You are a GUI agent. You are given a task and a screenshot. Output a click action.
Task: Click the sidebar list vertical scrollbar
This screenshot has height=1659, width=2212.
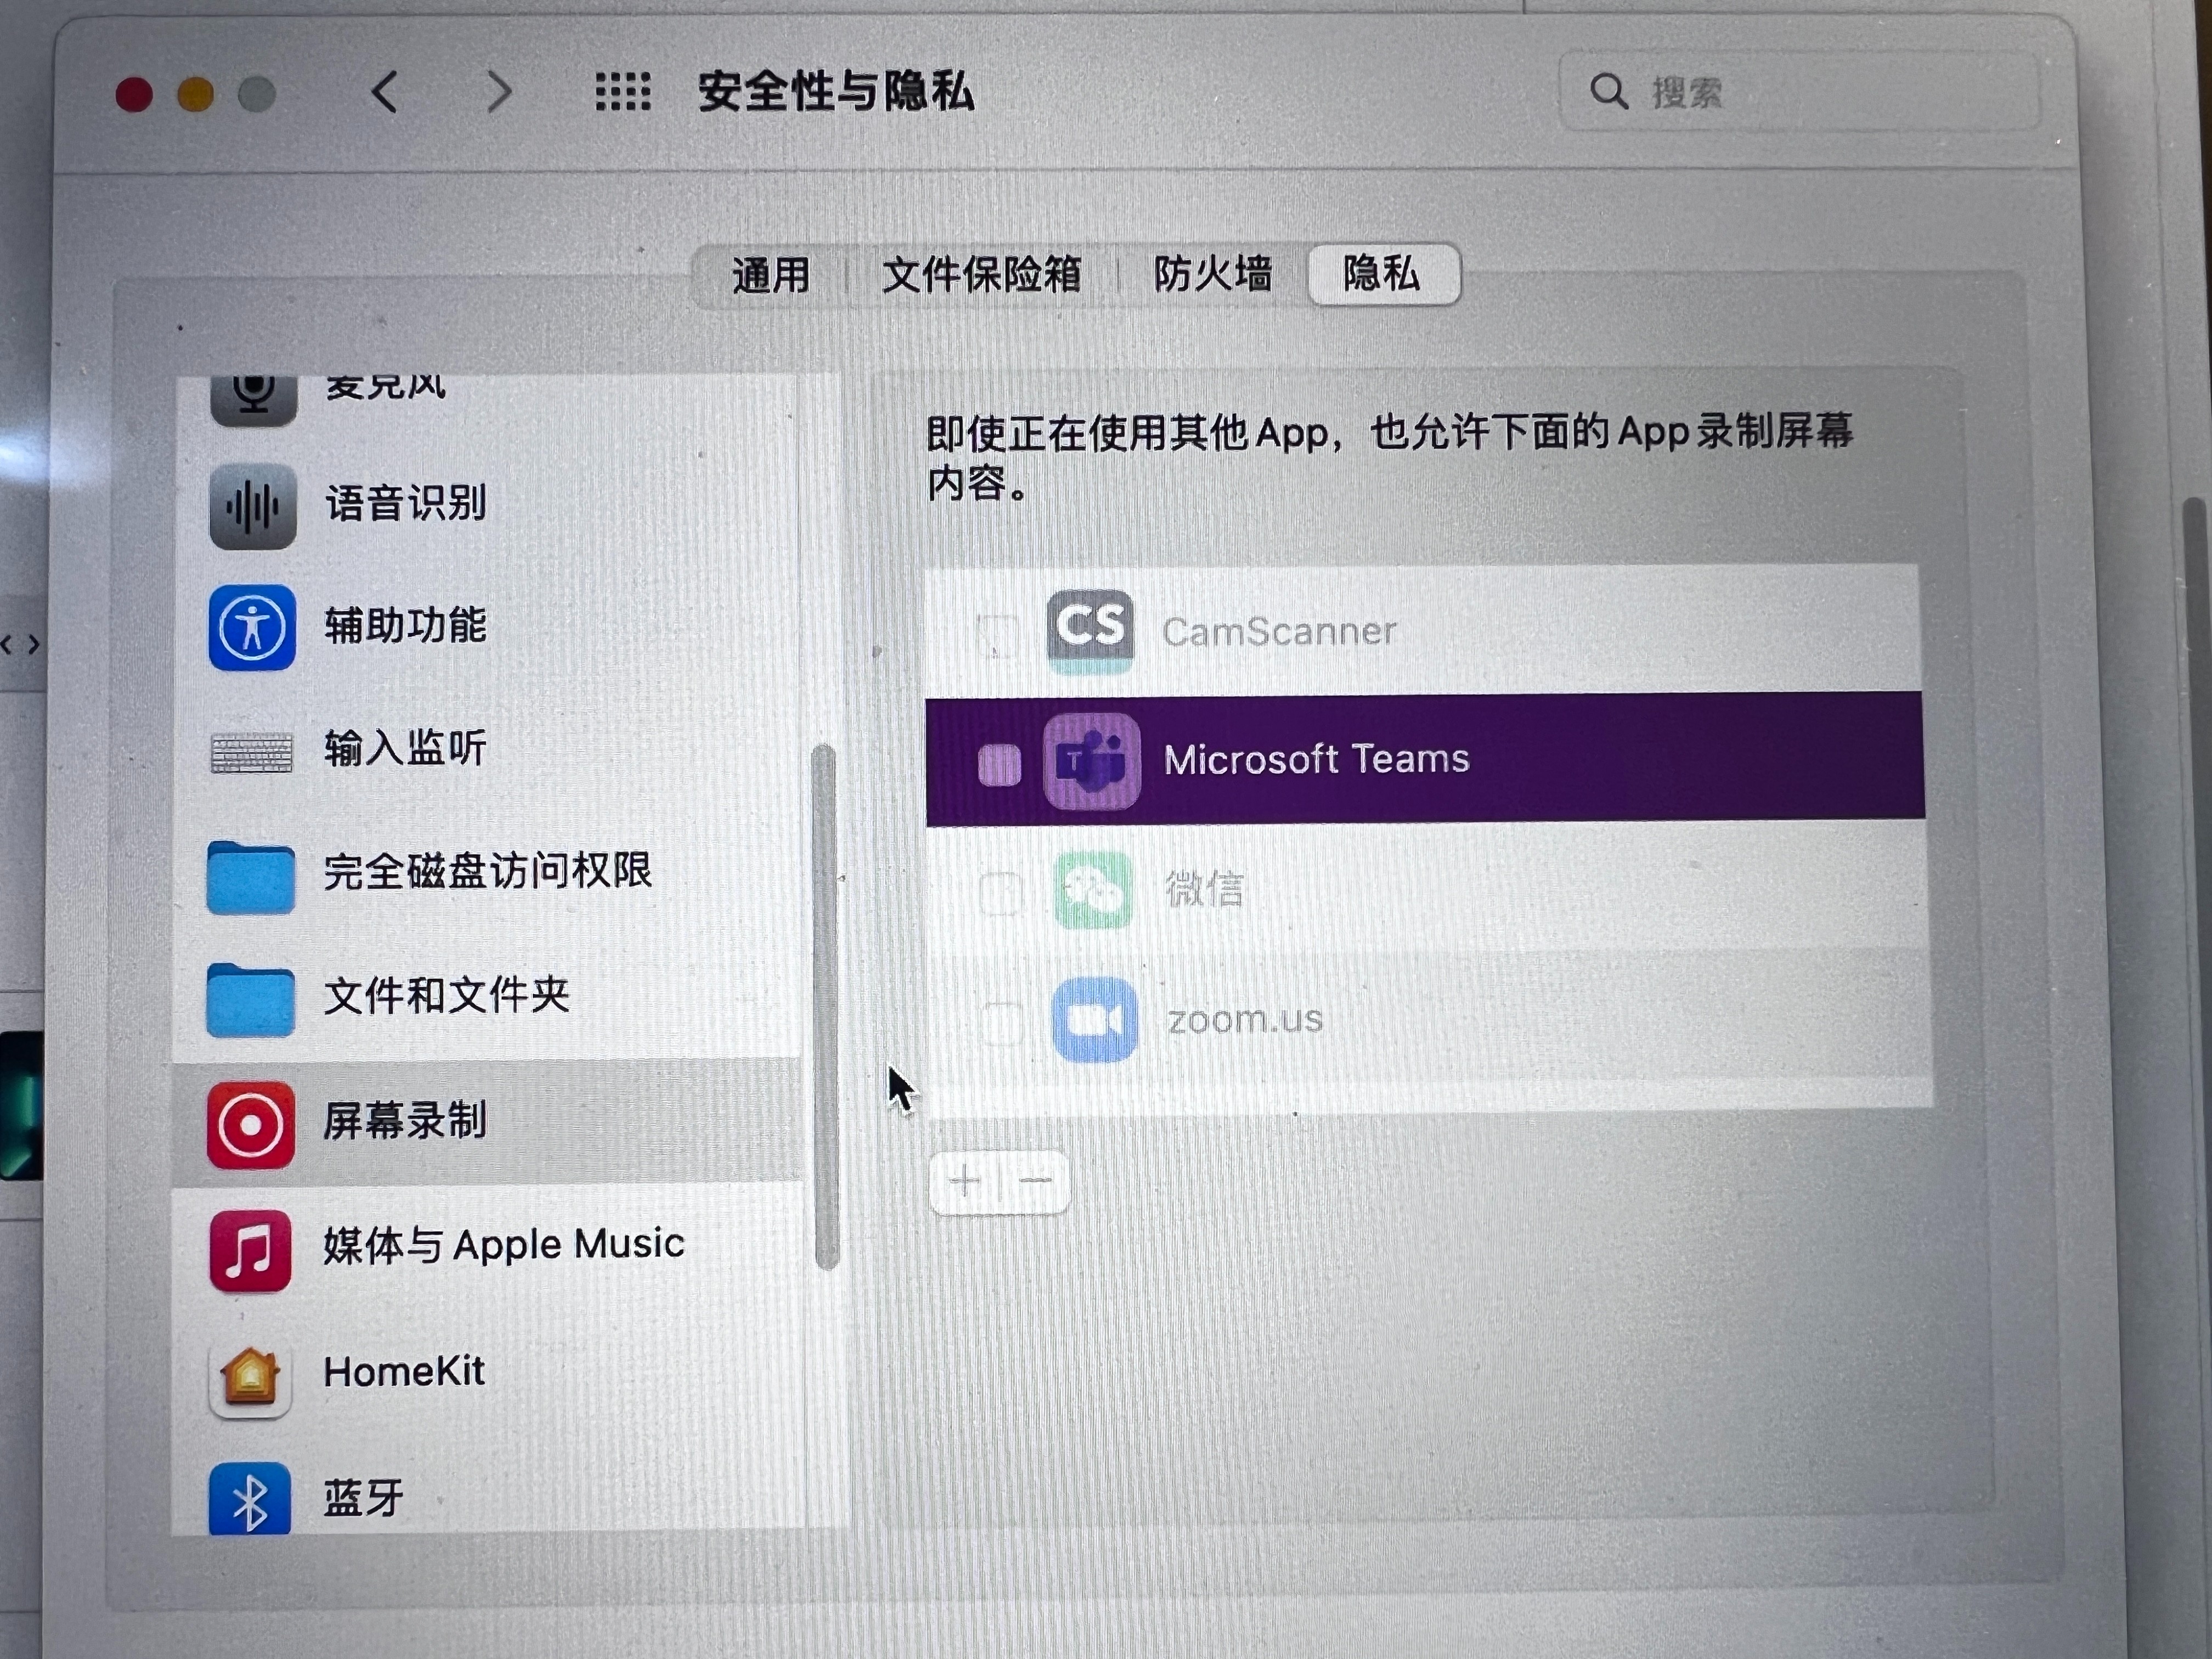pos(825,1005)
